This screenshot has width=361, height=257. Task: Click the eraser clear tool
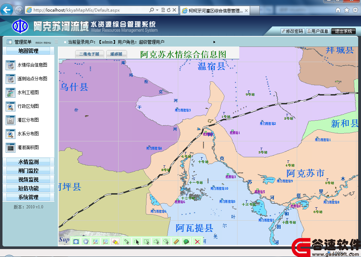coord(115,241)
